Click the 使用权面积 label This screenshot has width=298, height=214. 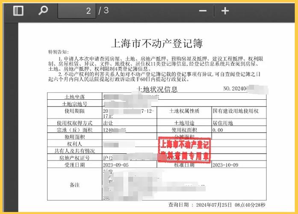pos(184,130)
